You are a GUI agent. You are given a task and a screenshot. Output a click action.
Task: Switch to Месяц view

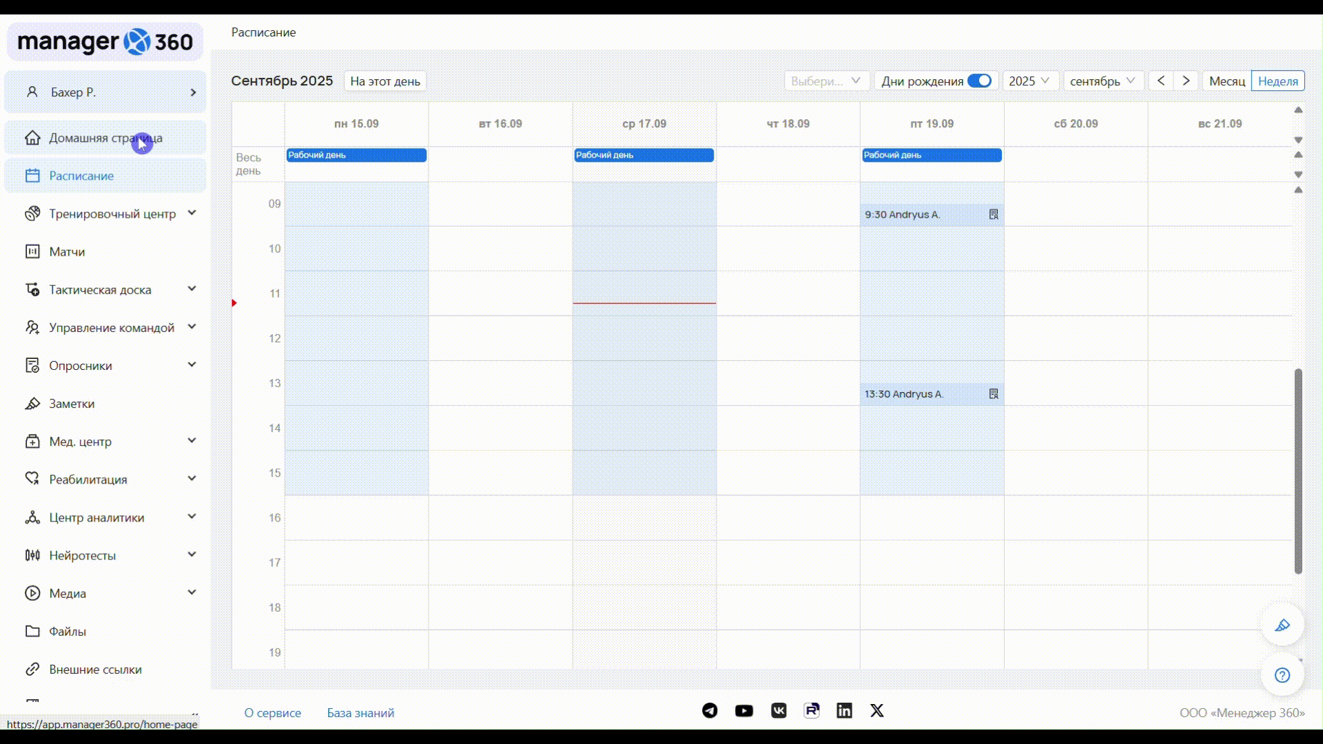pos(1227,81)
